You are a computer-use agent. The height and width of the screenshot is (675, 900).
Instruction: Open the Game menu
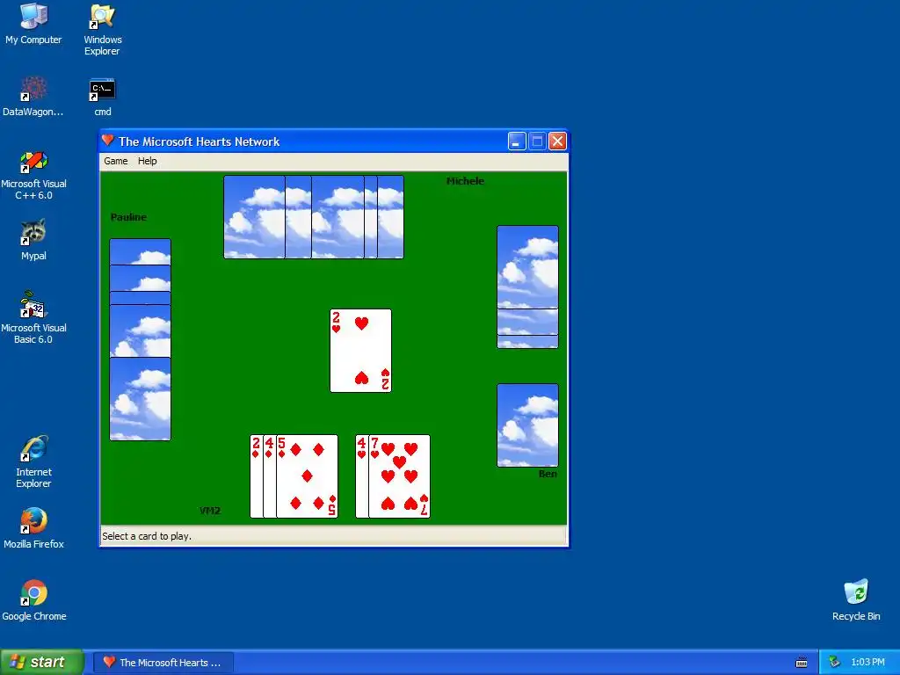point(115,162)
